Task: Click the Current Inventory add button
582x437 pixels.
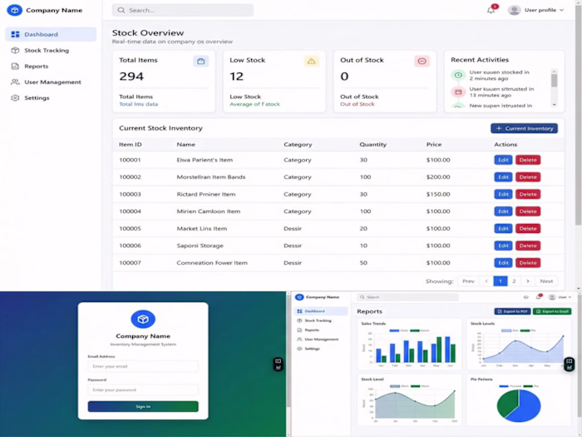Action: coord(524,128)
